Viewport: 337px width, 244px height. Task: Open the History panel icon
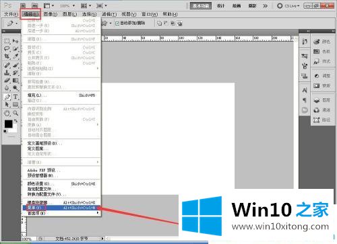coord(305,42)
